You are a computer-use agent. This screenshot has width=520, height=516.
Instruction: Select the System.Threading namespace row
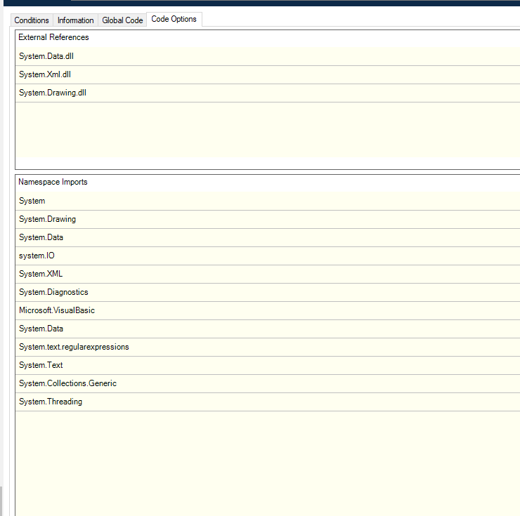tap(268, 402)
